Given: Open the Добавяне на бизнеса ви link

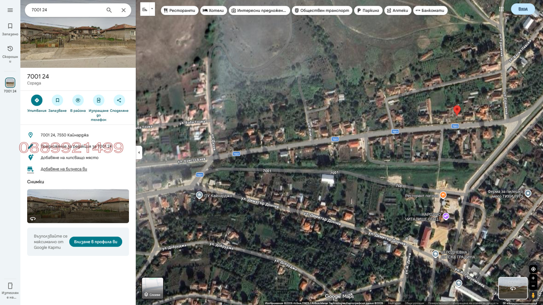Looking at the screenshot, I should 64,168.
